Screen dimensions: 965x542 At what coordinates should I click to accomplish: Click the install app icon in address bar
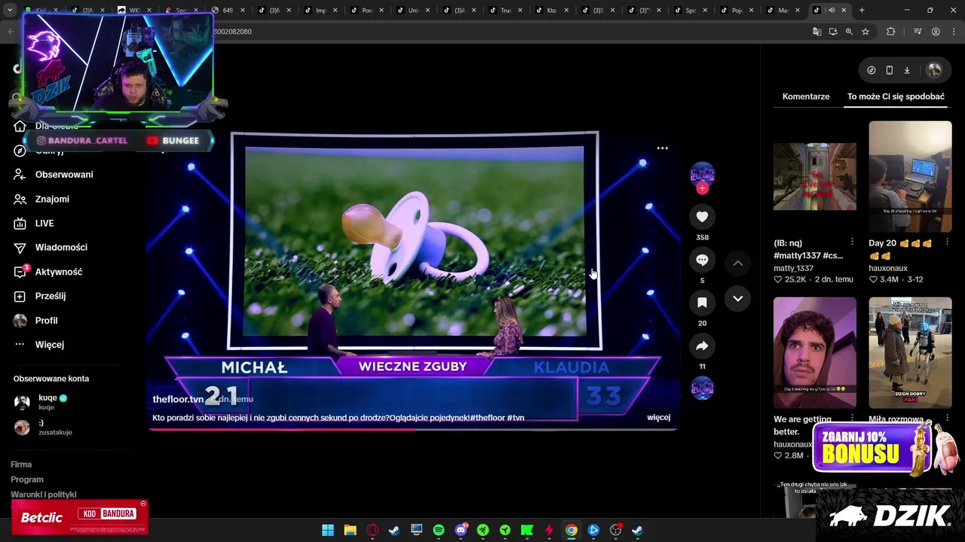pos(833,32)
